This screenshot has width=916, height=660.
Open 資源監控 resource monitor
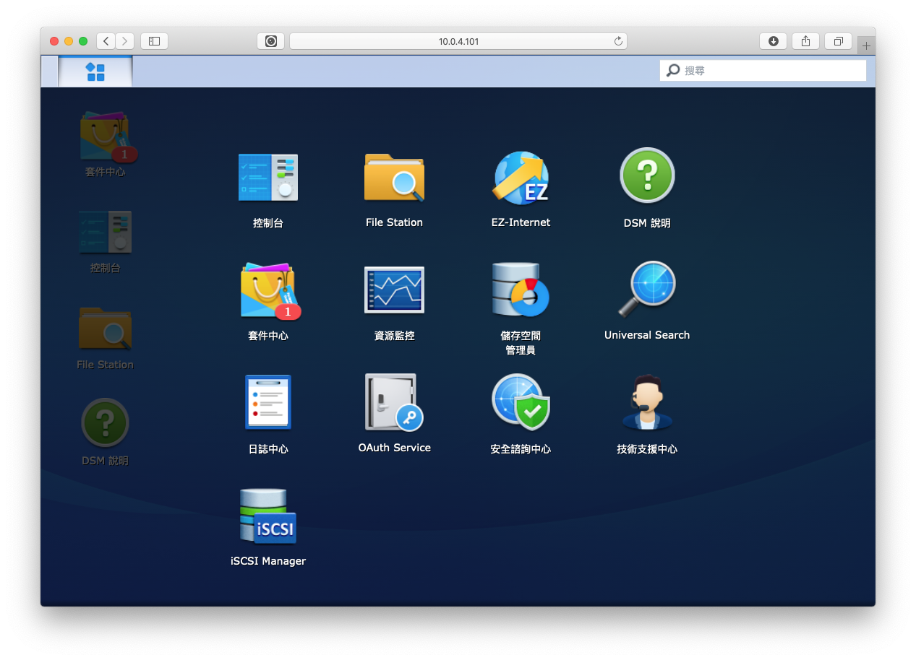pos(394,290)
